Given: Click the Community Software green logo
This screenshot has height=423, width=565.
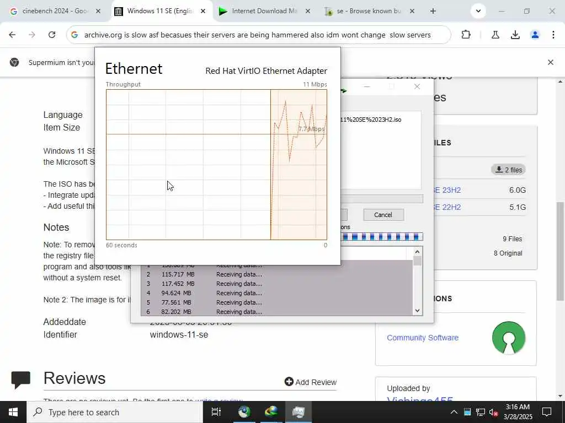Looking at the screenshot, I should click(508, 338).
